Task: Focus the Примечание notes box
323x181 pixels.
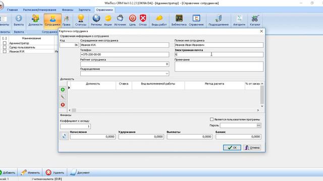Action: coord(219,66)
